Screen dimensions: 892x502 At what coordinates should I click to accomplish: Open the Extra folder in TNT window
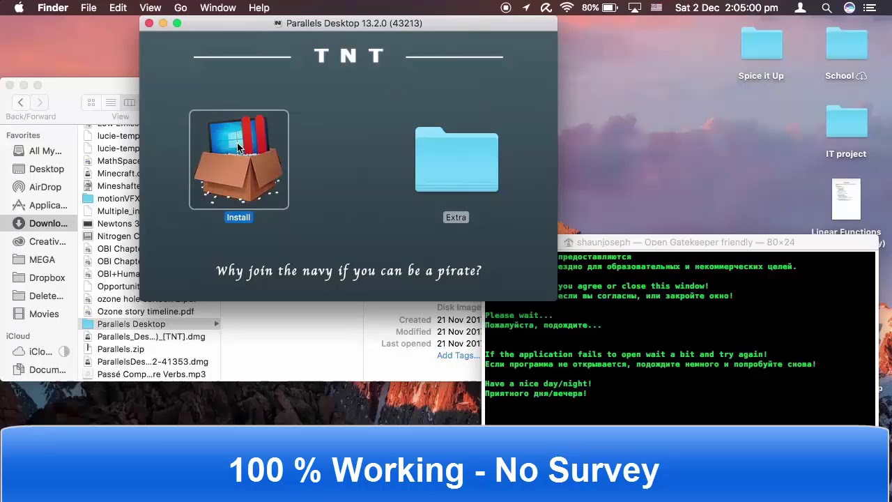456,160
